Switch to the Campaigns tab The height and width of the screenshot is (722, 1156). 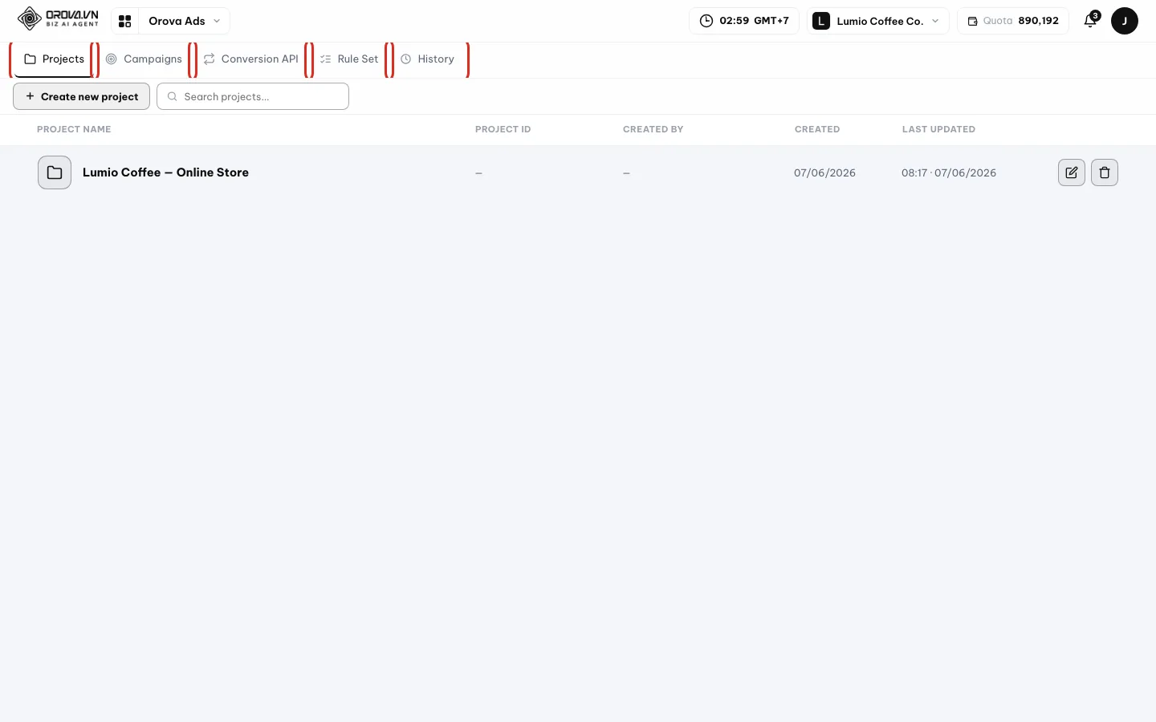click(144, 59)
